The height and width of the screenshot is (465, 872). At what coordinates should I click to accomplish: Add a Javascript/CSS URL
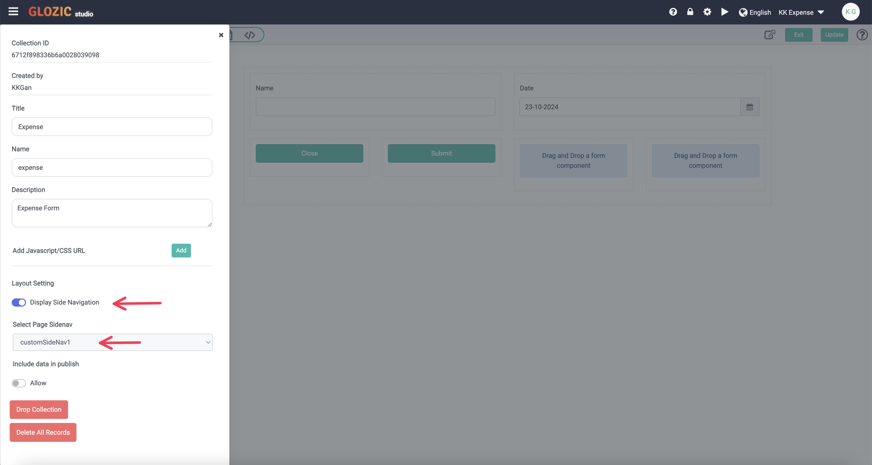coord(181,250)
